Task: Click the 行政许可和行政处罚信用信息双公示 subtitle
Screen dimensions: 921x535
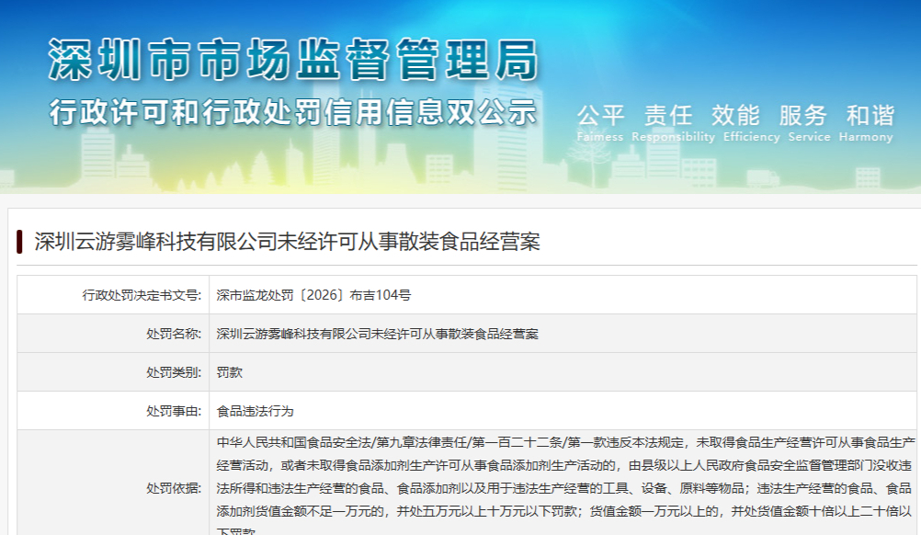Action: click(x=293, y=111)
